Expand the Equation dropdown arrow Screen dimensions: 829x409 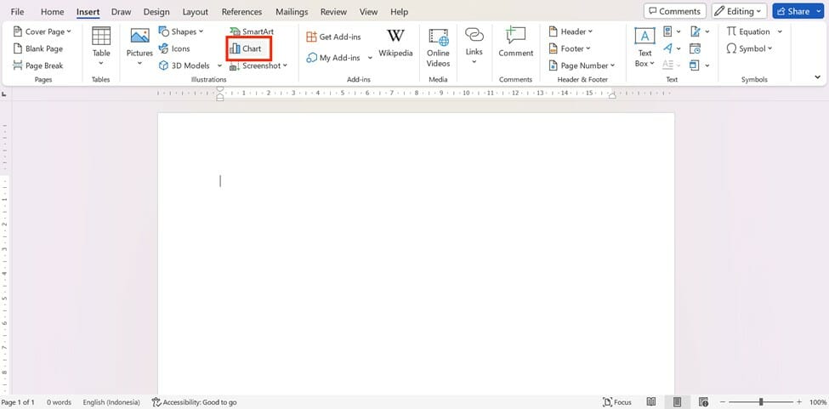pos(780,31)
